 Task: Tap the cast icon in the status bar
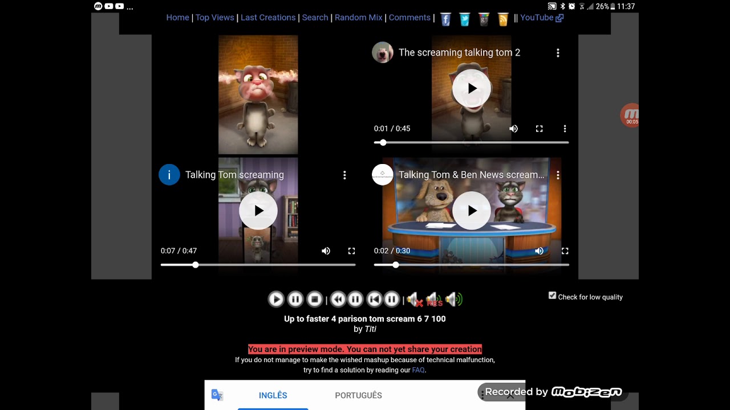click(552, 7)
